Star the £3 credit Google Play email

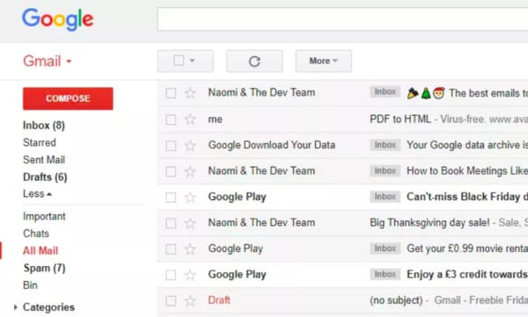pos(190,275)
